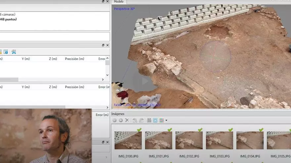This screenshot has height=163, width=291.
Task: Open the thumbnail view mode dropdown arrow
Action: coord(166,121)
